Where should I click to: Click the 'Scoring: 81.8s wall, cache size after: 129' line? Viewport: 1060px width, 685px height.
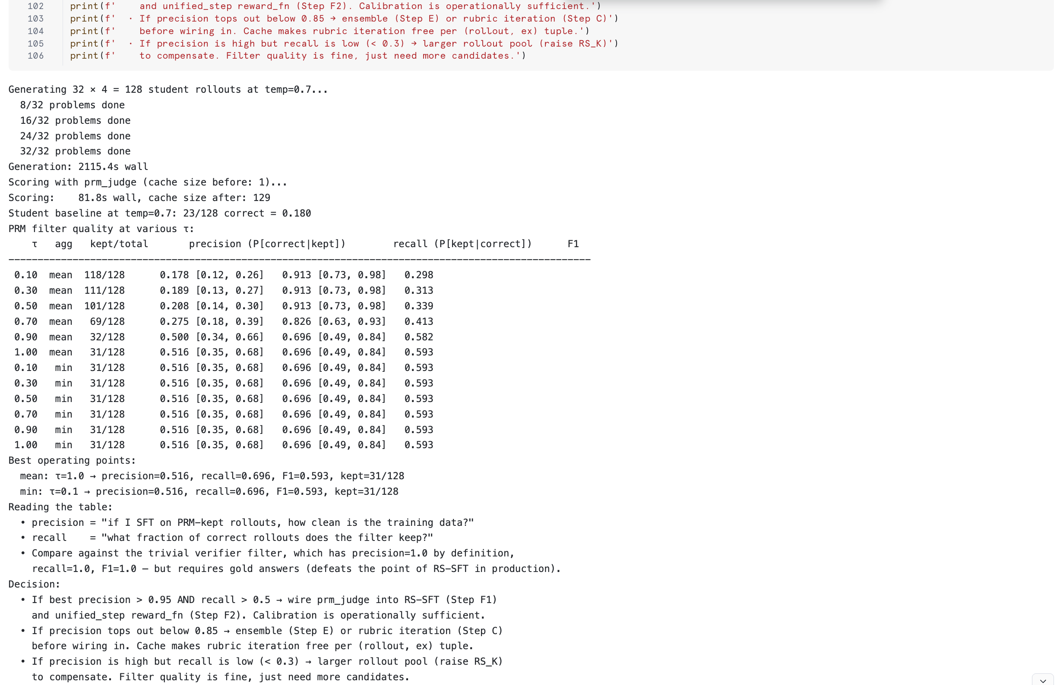139,198
